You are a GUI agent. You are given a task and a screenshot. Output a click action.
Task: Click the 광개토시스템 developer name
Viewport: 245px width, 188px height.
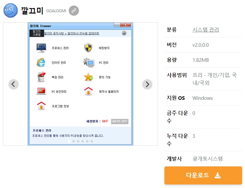(x=208, y=159)
